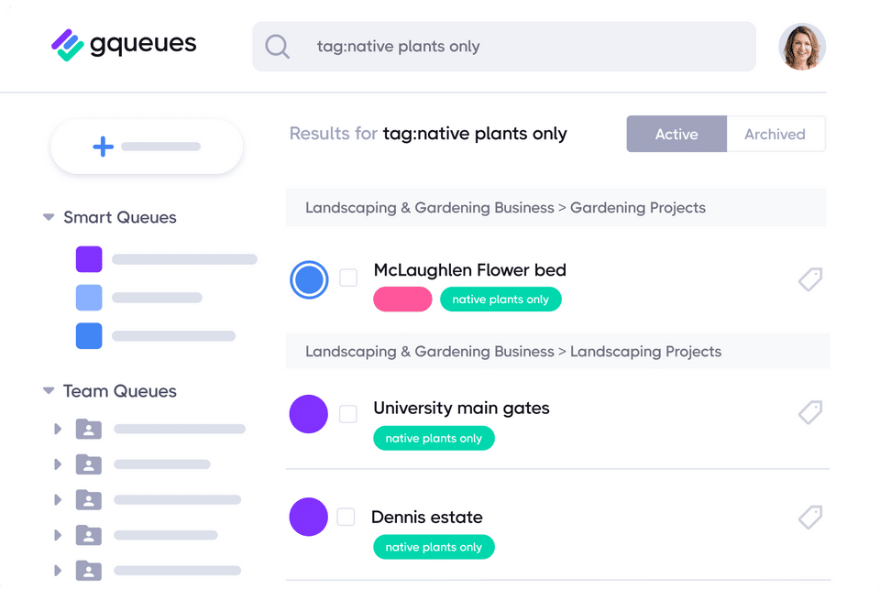Image resolution: width=880 pixels, height=611 pixels.
Task: Check the Dennis estate task checkbox
Action: pyautogui.click(x=346, y=518)
